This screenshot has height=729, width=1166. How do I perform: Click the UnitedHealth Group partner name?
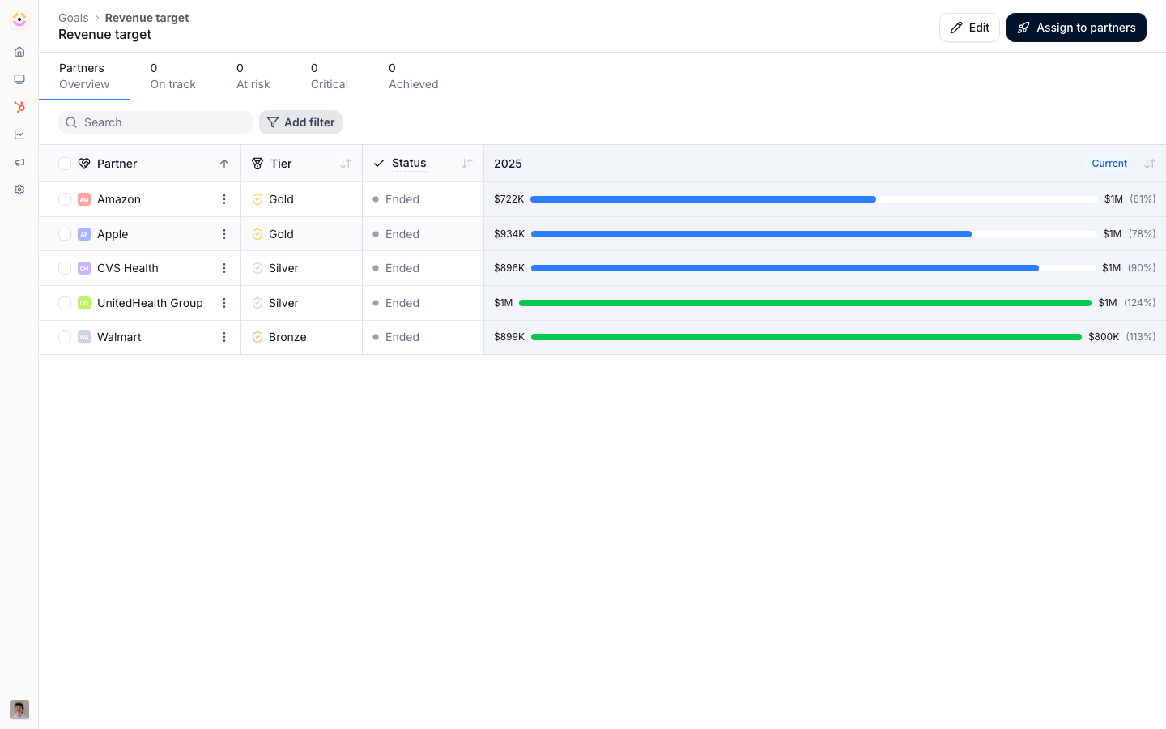(x=150, y=303)
